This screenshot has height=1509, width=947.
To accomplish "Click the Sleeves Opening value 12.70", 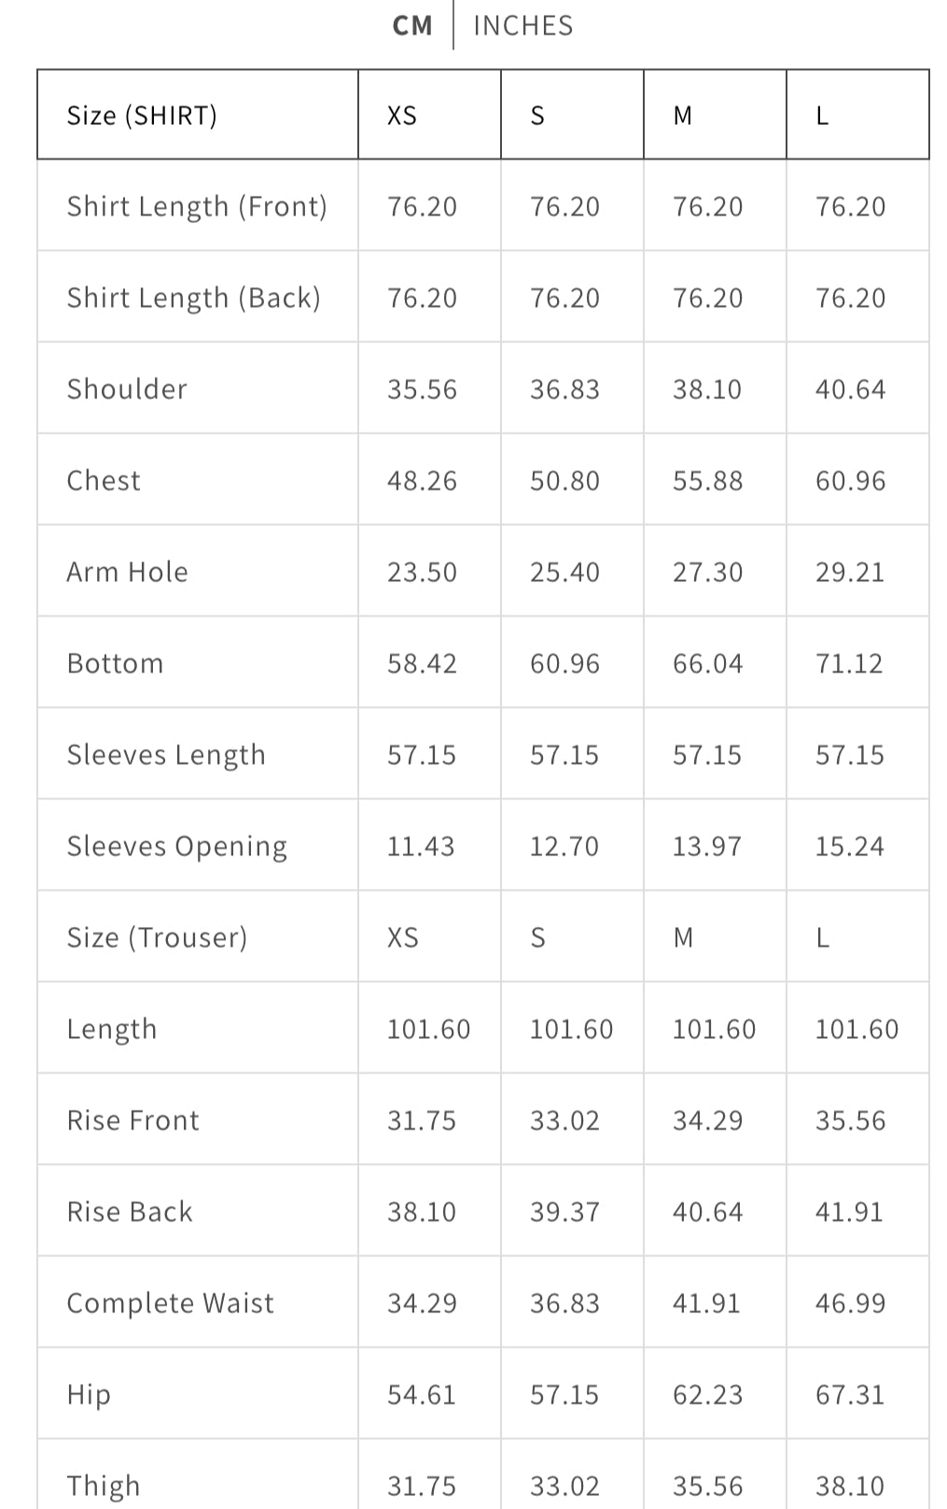I will (x=564, y=846).
